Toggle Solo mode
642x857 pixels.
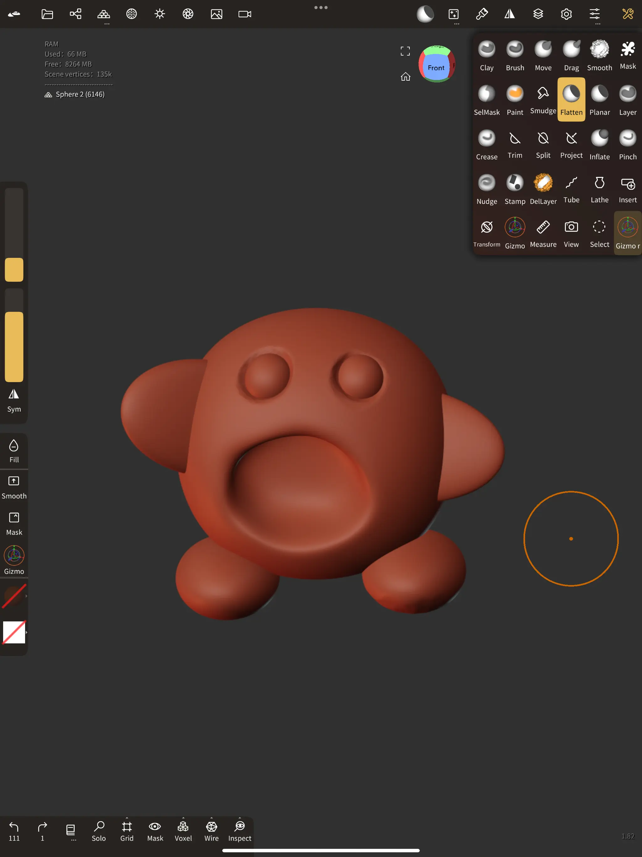99,832
